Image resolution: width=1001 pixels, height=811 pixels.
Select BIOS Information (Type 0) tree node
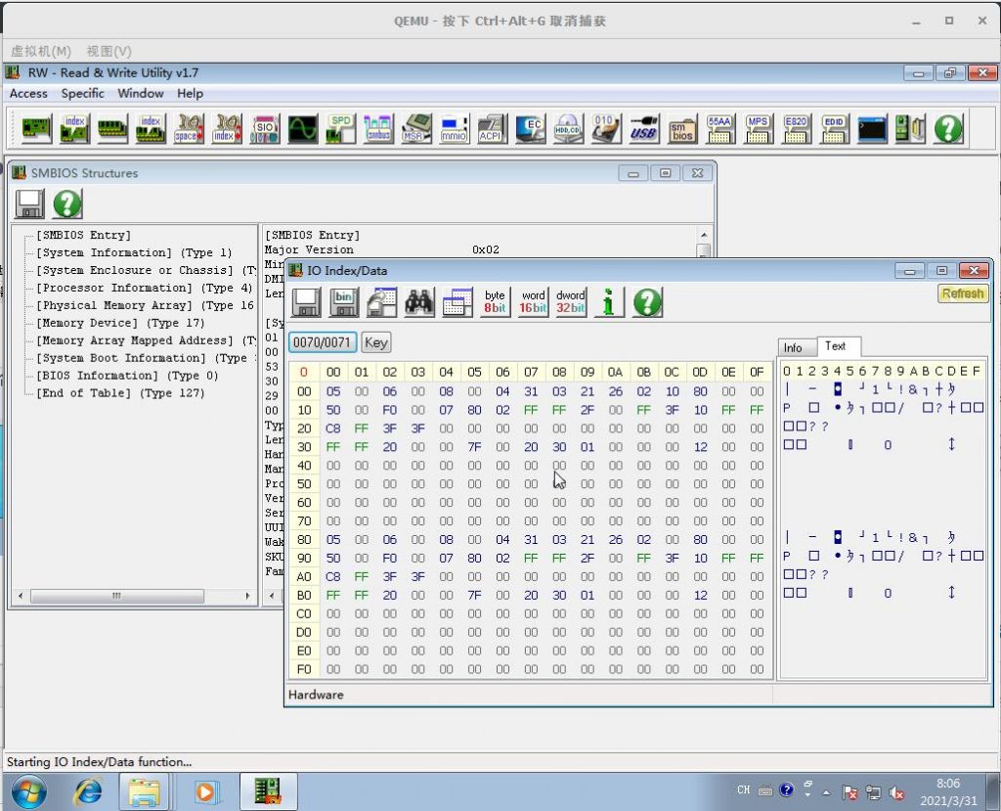click(x=127, y=376)
